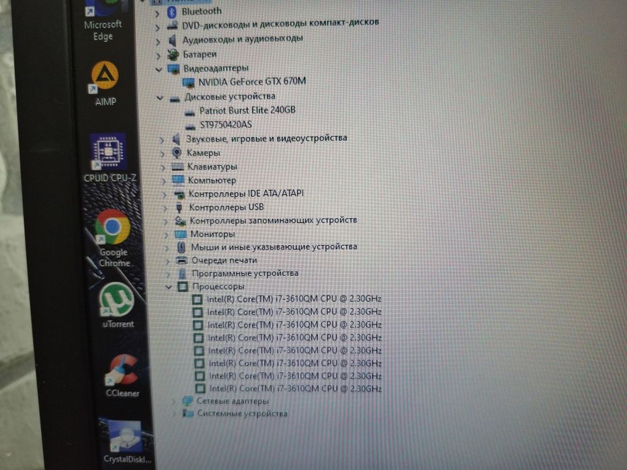627x470 pixels.
Task: Select the Дисковые устройства category label
Action: [x=230, y=97]
